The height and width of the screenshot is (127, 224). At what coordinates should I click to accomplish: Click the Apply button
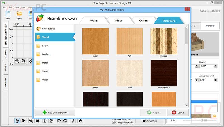(x=153, y=112)
